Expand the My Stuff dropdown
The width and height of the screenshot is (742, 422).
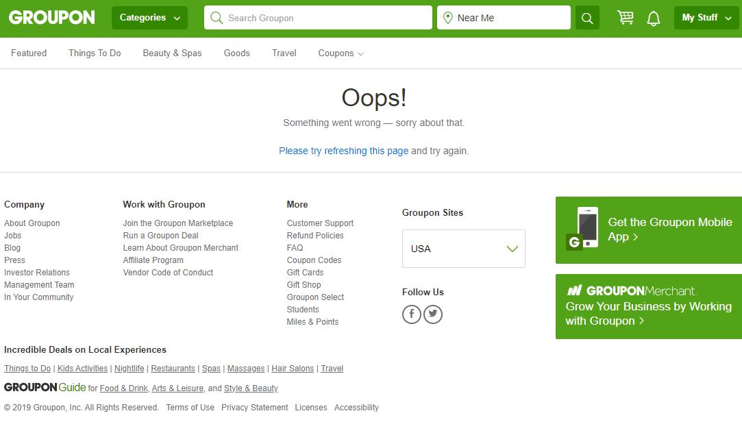click(706, 18)
